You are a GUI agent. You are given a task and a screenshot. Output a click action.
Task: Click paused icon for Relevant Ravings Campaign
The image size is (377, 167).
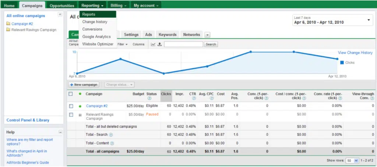(x=80, y=115)
